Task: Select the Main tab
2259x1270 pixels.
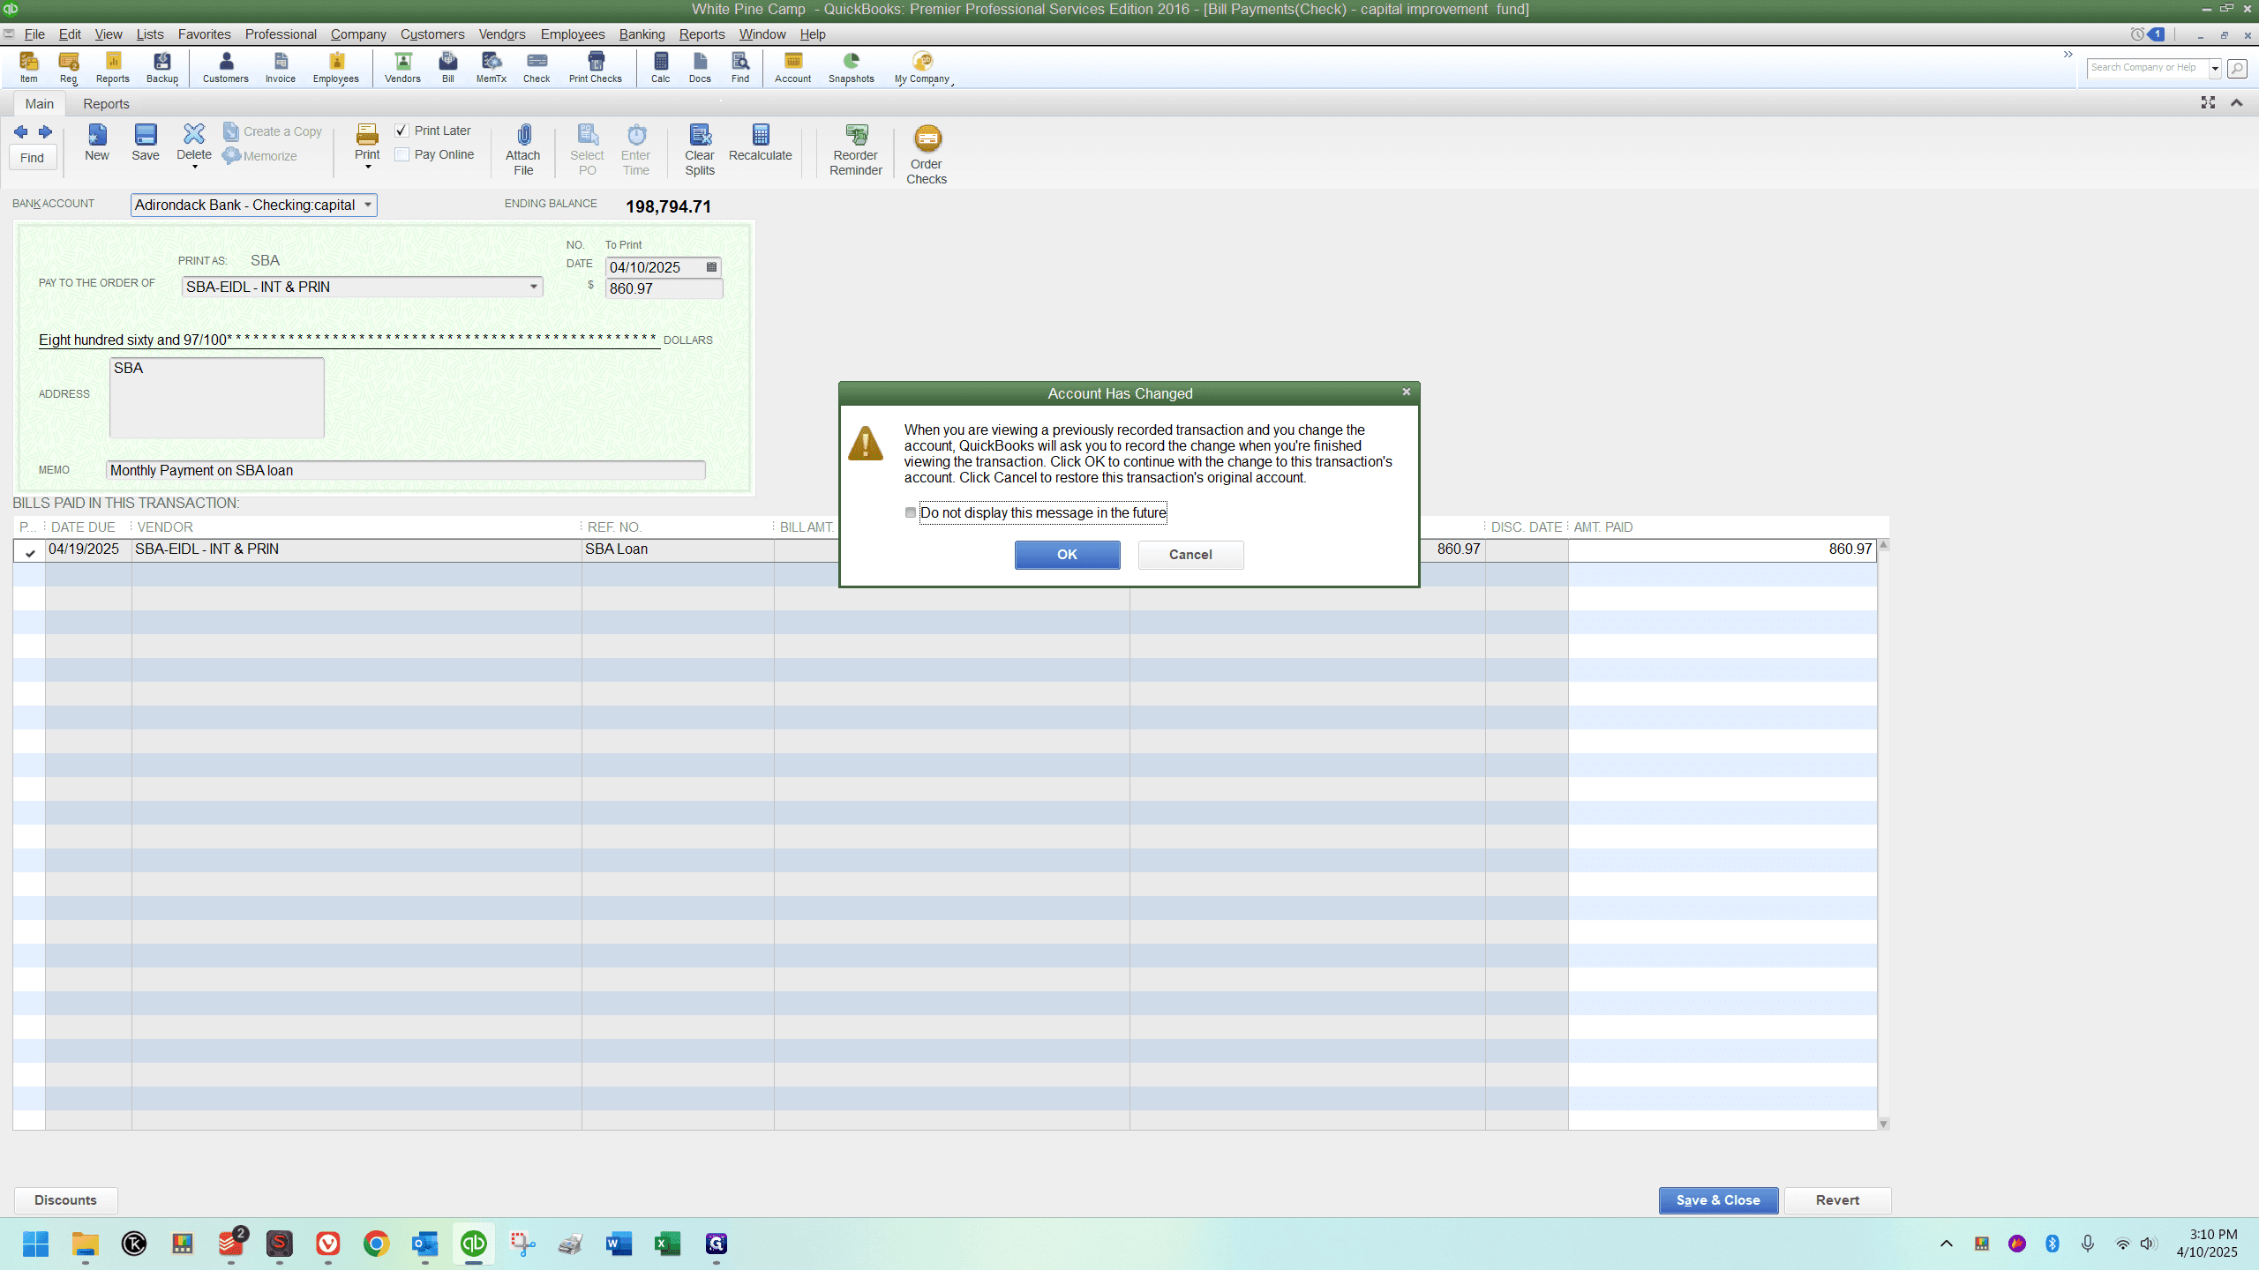Action: (40, 104)
